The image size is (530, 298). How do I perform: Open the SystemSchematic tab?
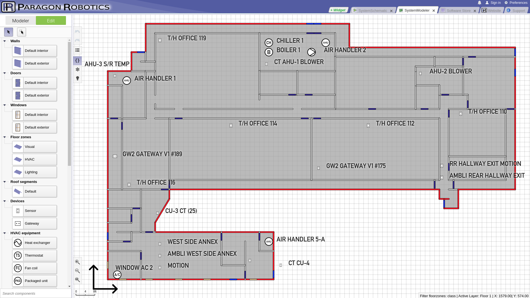372,10
